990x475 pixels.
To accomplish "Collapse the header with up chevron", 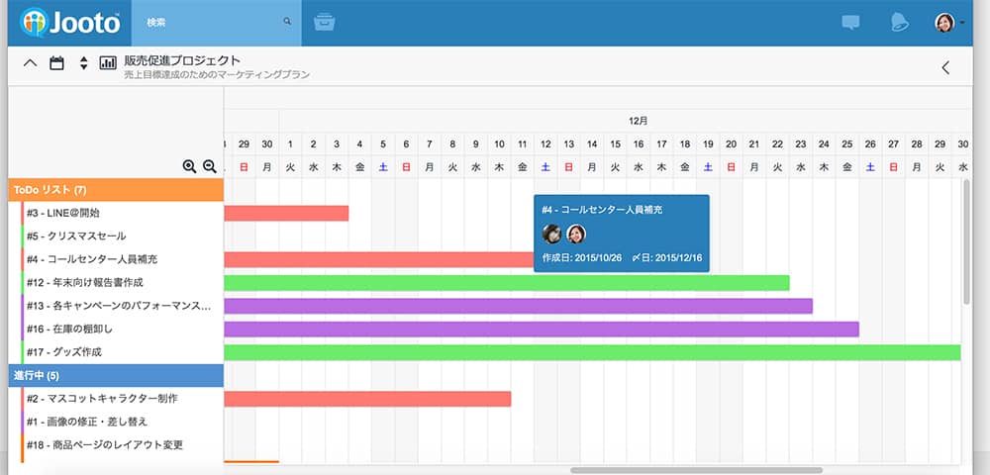I will [30, 63].
